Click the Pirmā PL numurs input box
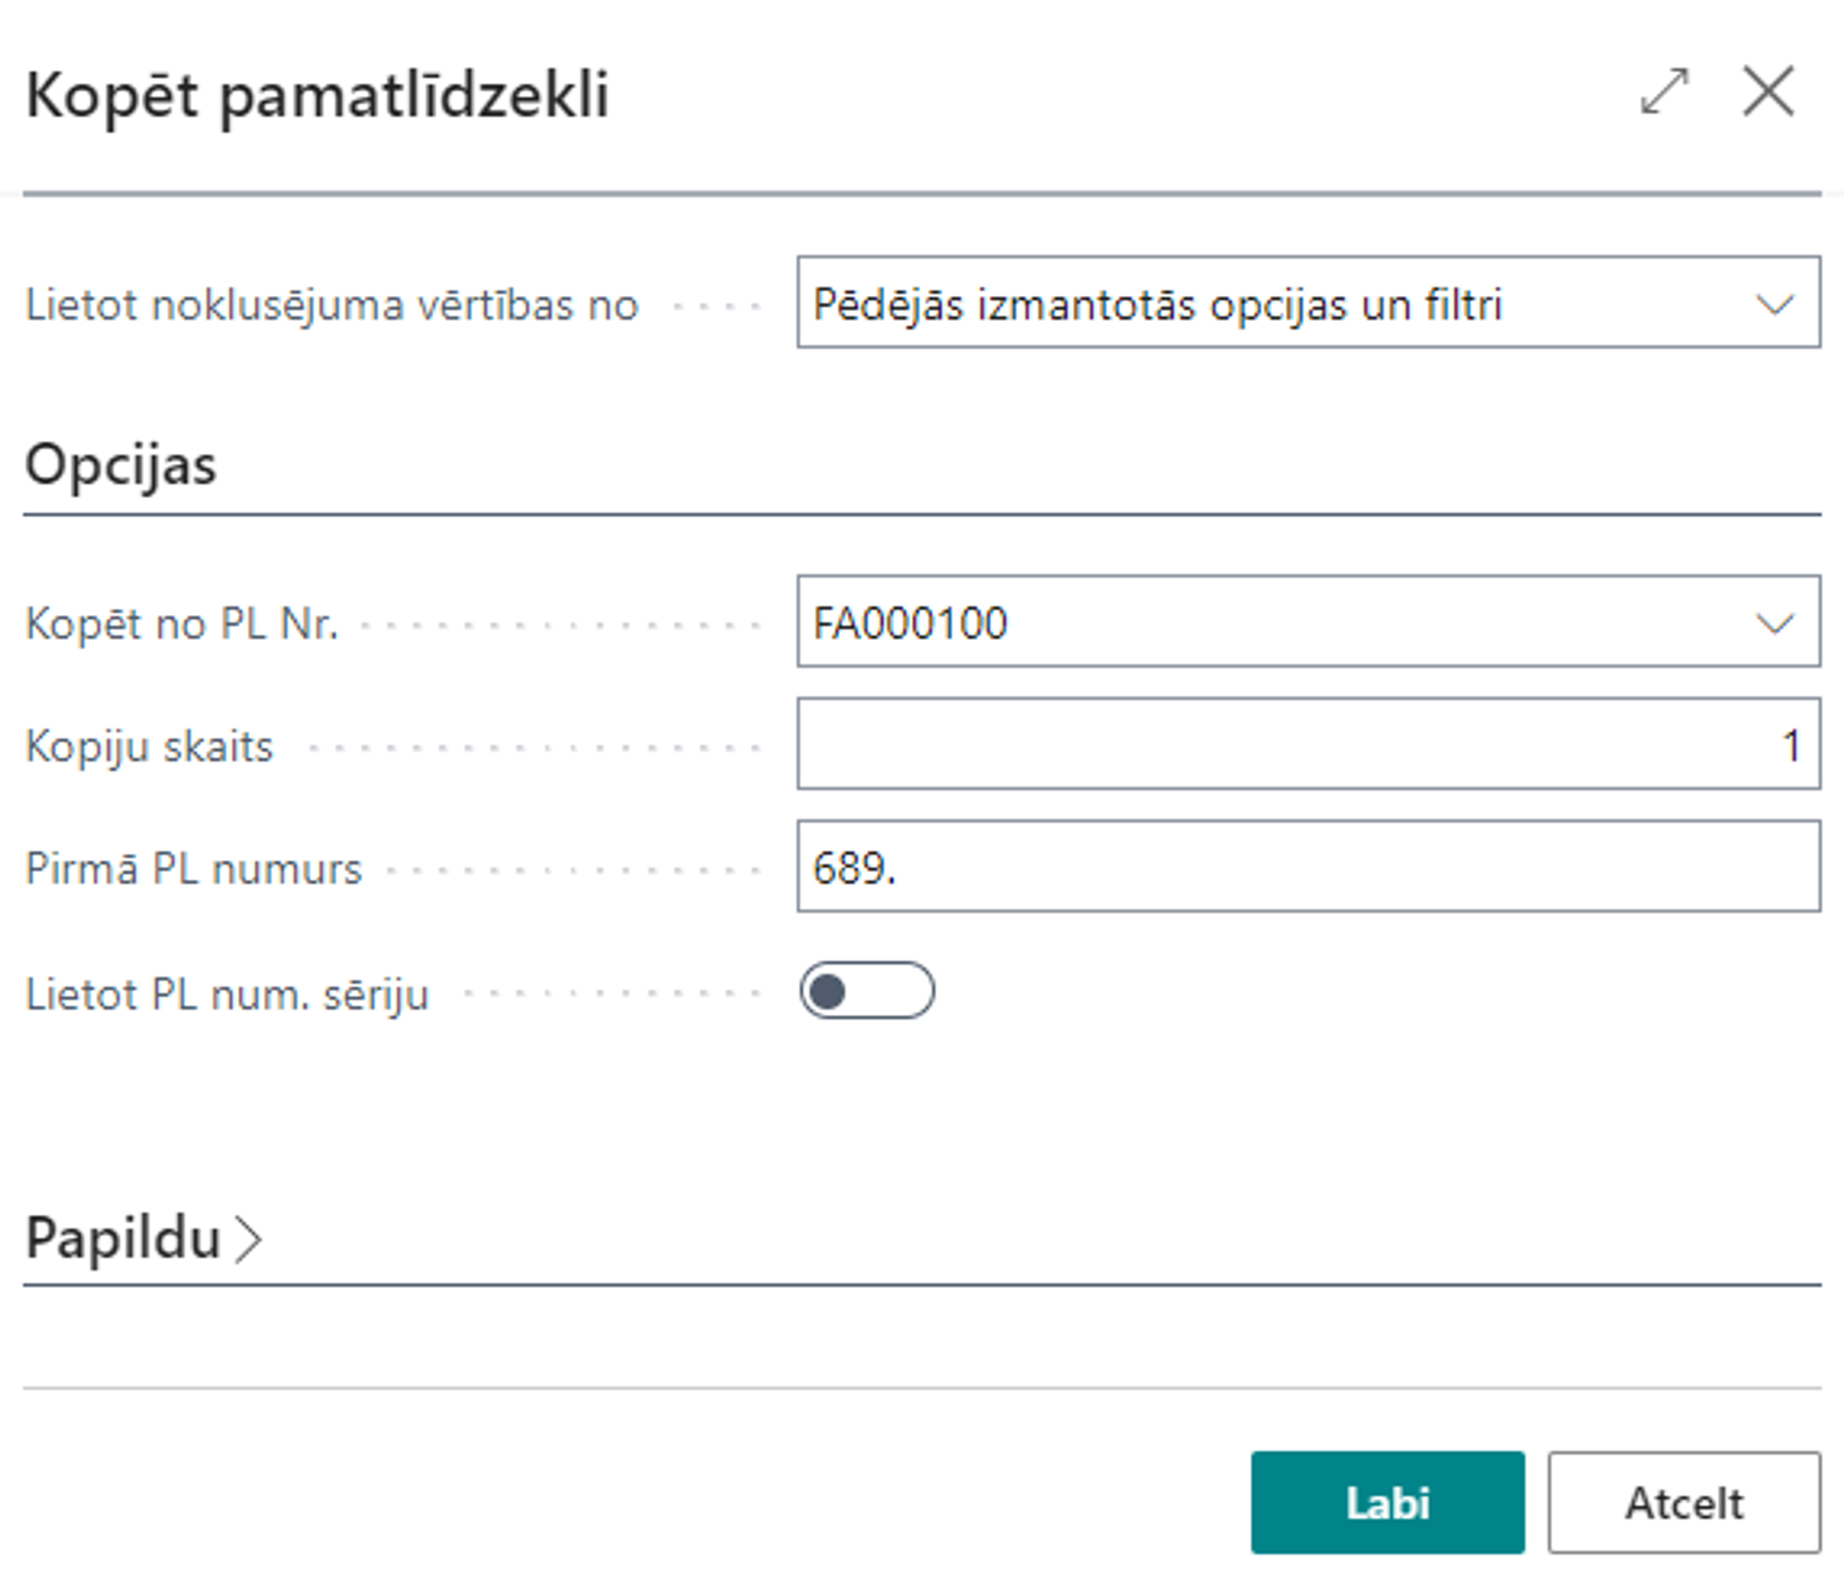The image size is (1844, 1583). (1307, 867)
